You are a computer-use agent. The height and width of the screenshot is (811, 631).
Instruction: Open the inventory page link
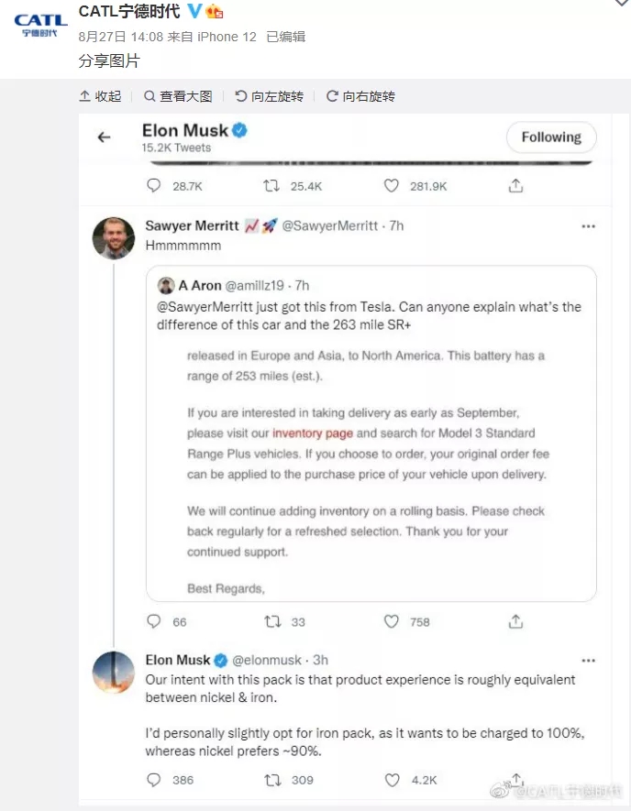coord(313,433)
